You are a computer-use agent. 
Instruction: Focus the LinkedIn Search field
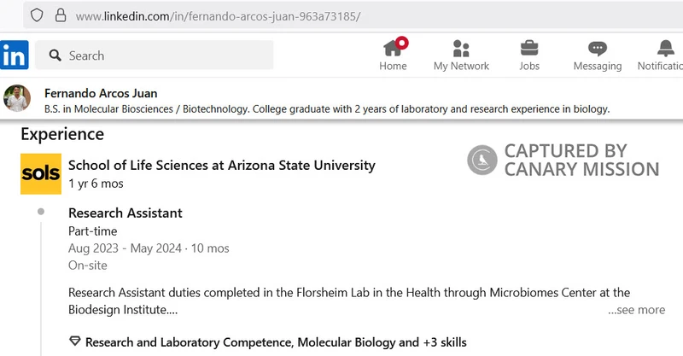coord(155,55)
